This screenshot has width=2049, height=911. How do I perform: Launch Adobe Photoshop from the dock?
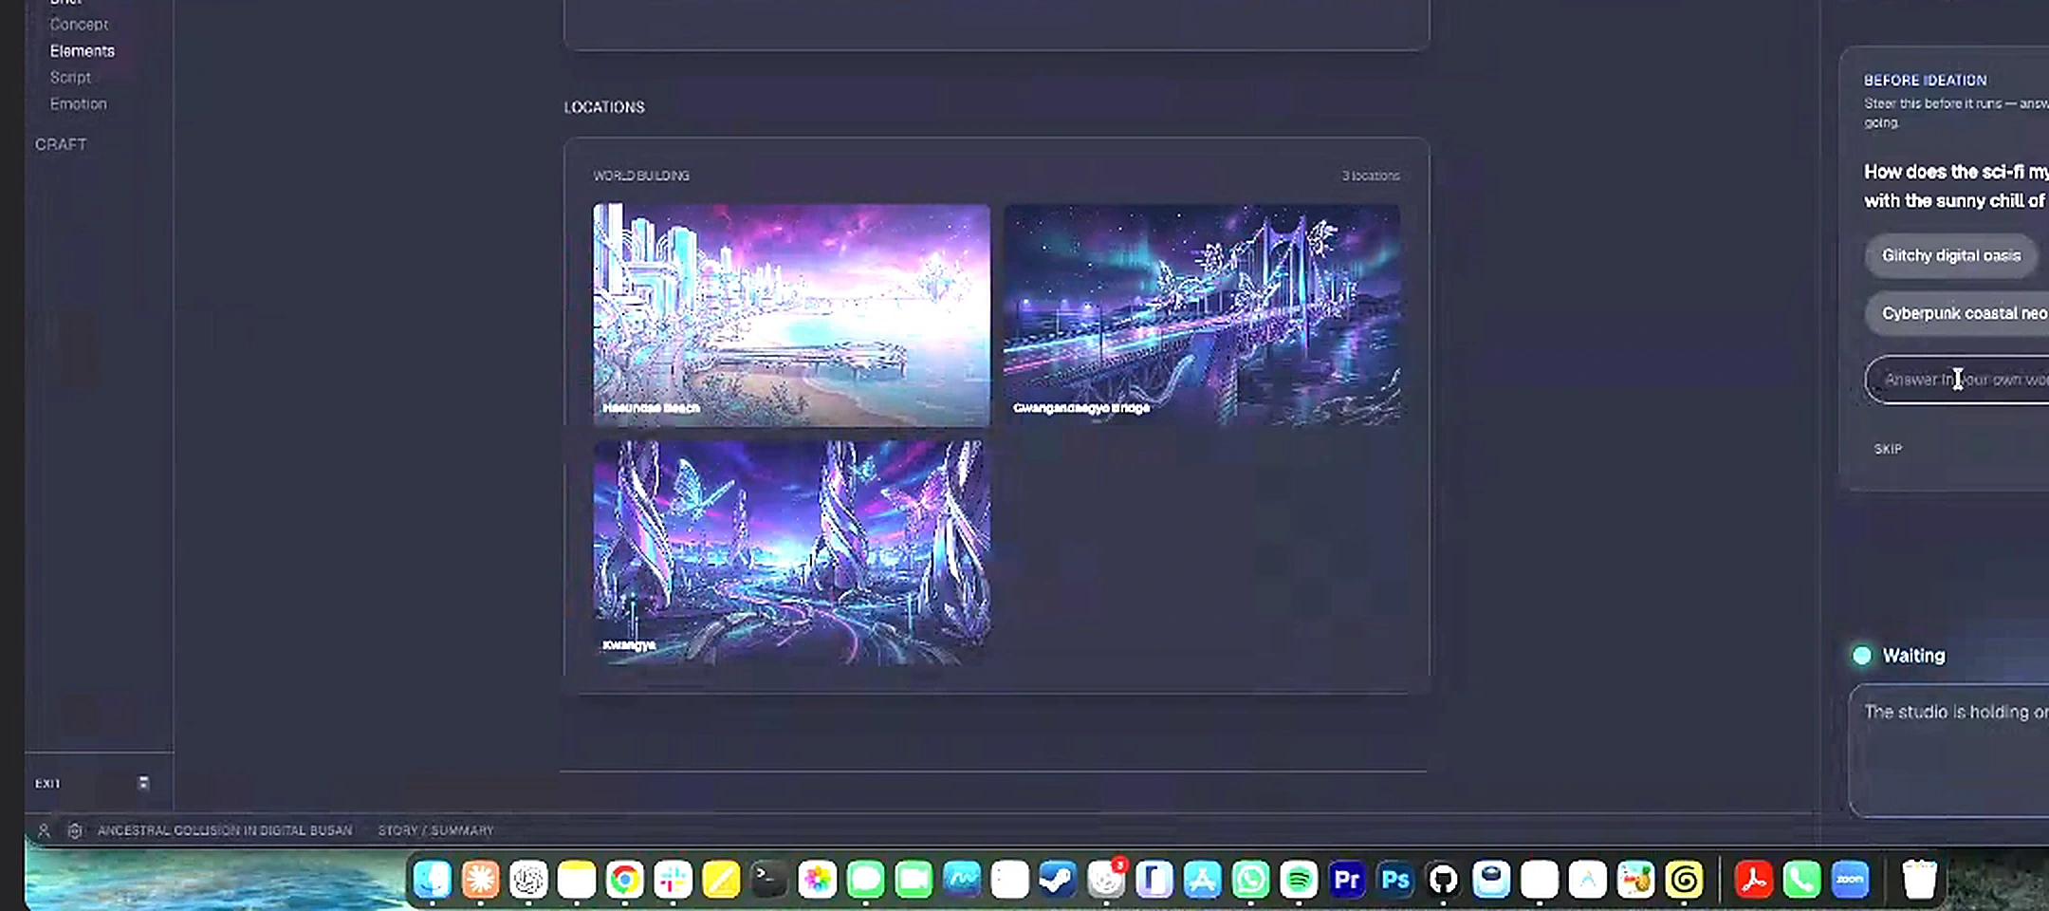click(1395, 880)
